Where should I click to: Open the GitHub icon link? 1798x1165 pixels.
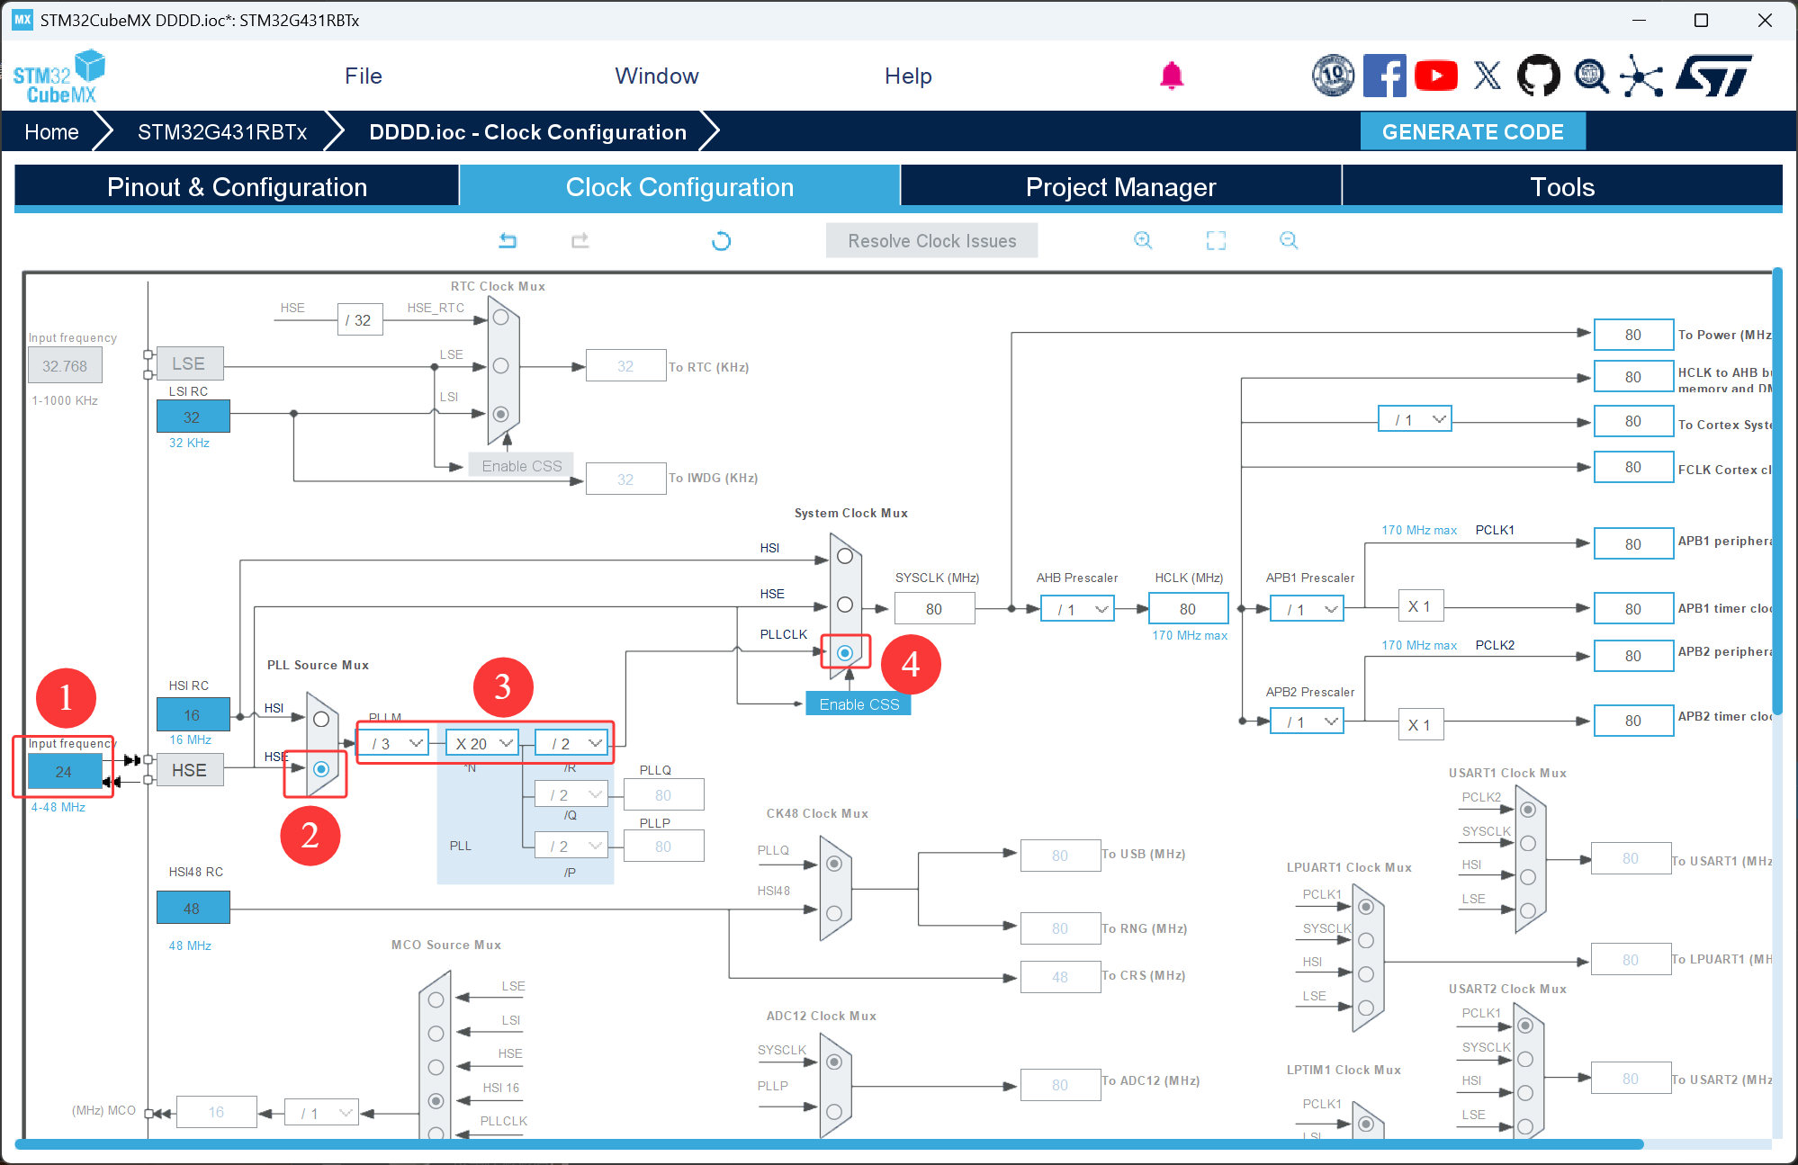click(x=1538, y=76)
